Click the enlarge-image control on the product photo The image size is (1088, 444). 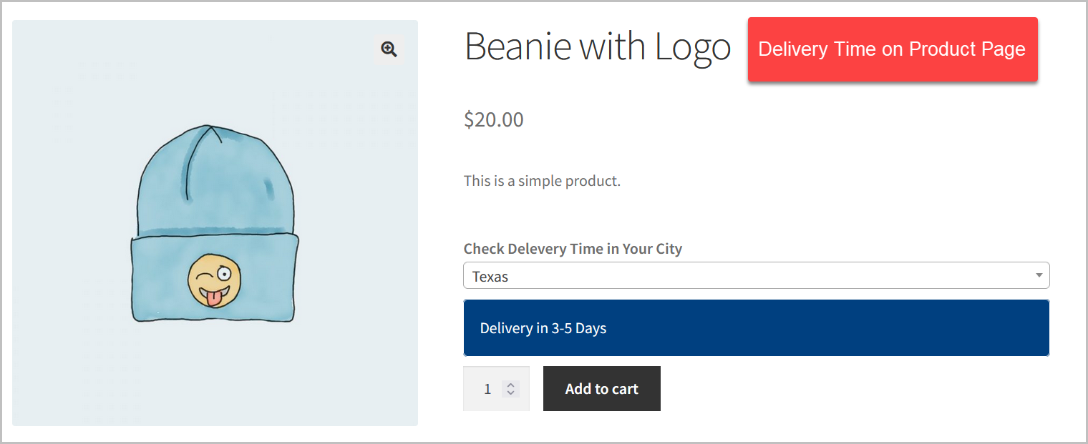click(389, 49)
